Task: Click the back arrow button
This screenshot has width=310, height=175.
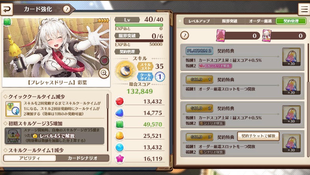Action: click(7, 9)
